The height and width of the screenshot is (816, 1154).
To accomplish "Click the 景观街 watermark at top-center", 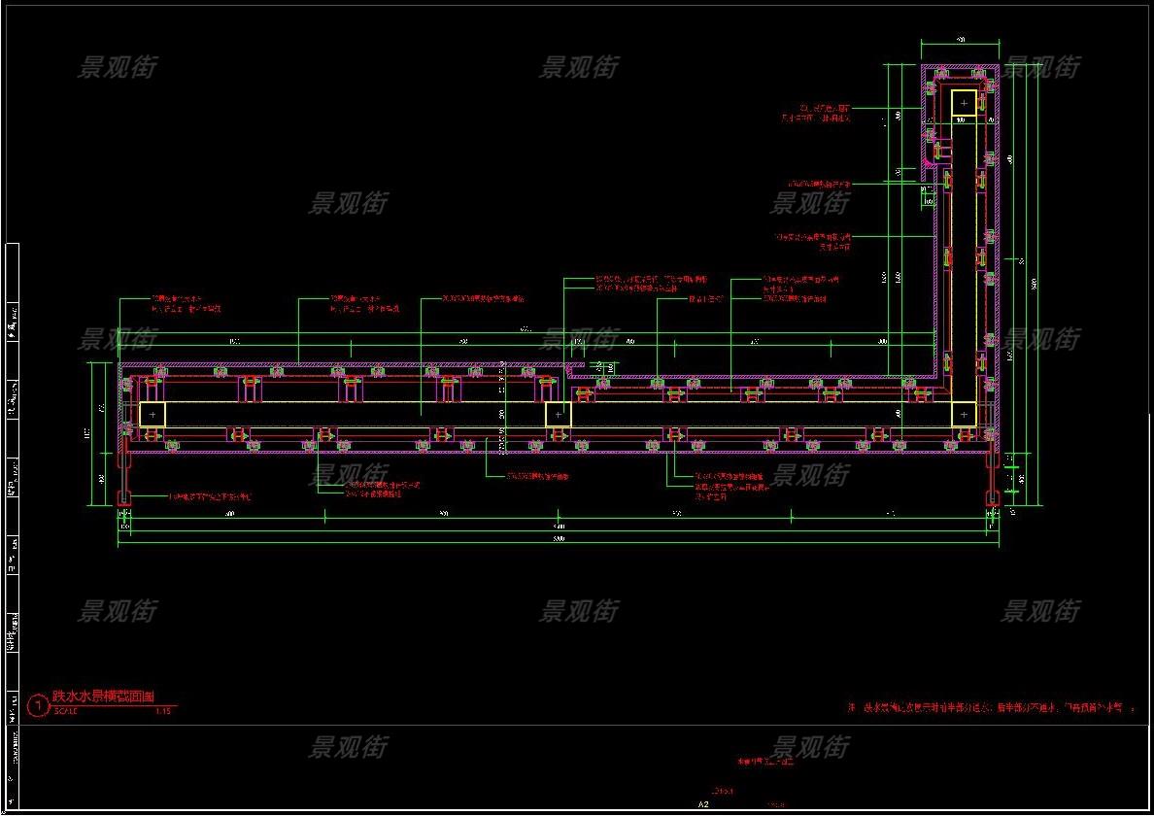I will (x=579, y=67).
